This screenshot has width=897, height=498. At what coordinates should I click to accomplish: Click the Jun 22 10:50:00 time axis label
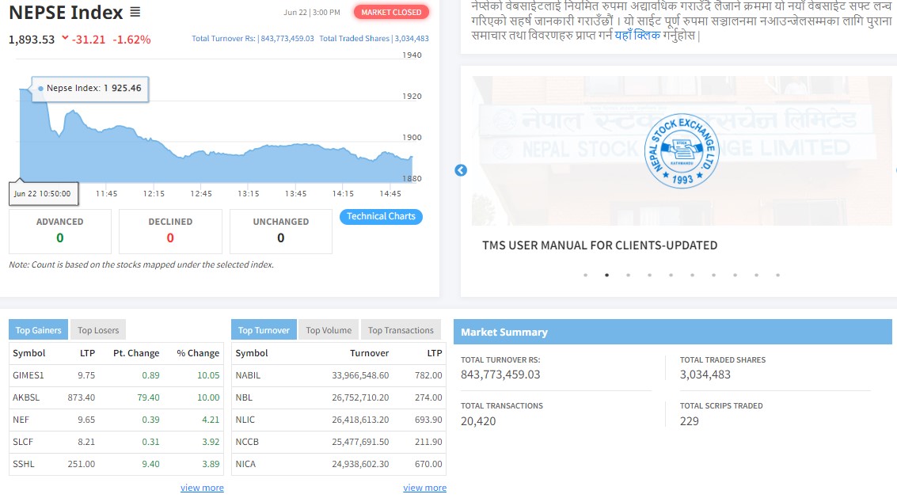[42, 193]
